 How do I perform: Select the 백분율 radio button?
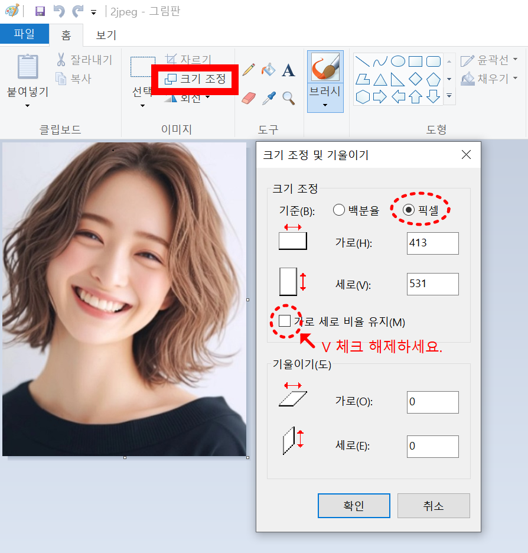pyautogui.click(x=340, y=209)
